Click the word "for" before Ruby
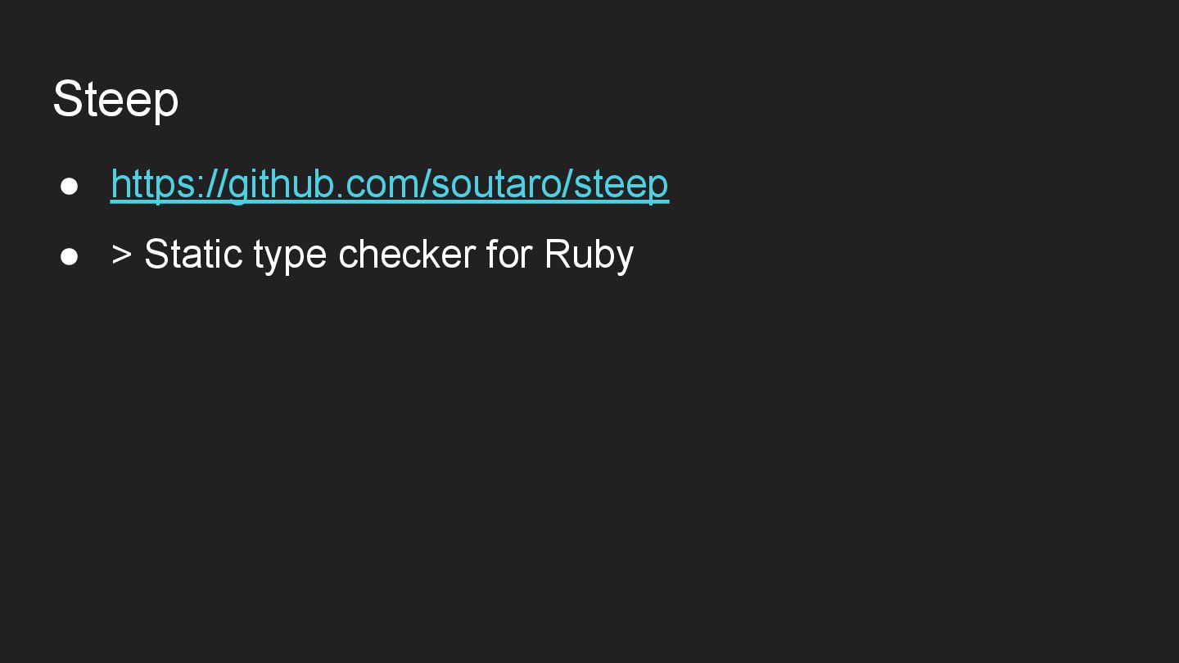Screen dimensions: 1179x663 click(x=509, y=255)
